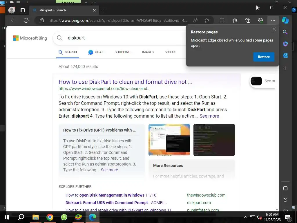
Task: Expand See more in GPT Problems card
Action: point(109,170)
